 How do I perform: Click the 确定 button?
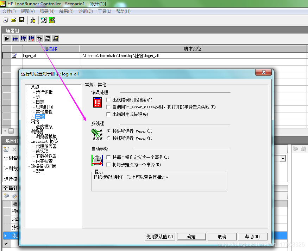tap(191, 237)
